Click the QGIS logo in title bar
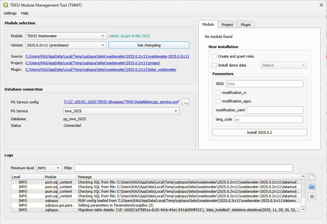This screenshot has height=224, width=327. pyautogui.click(x=6, y=5)
